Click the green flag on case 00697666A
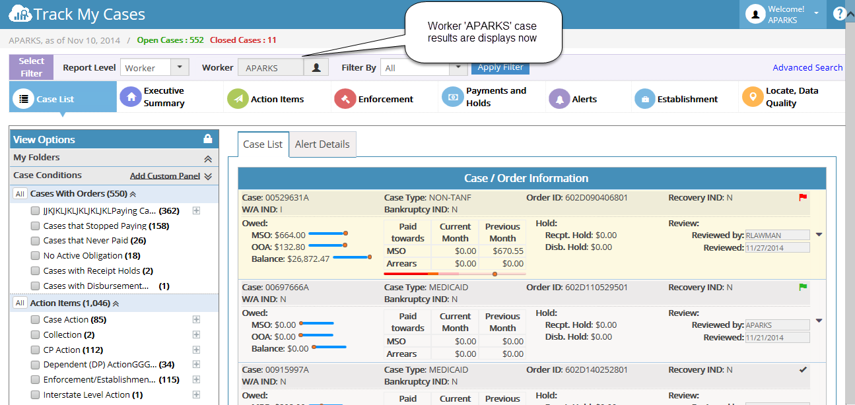 (803, 287)
